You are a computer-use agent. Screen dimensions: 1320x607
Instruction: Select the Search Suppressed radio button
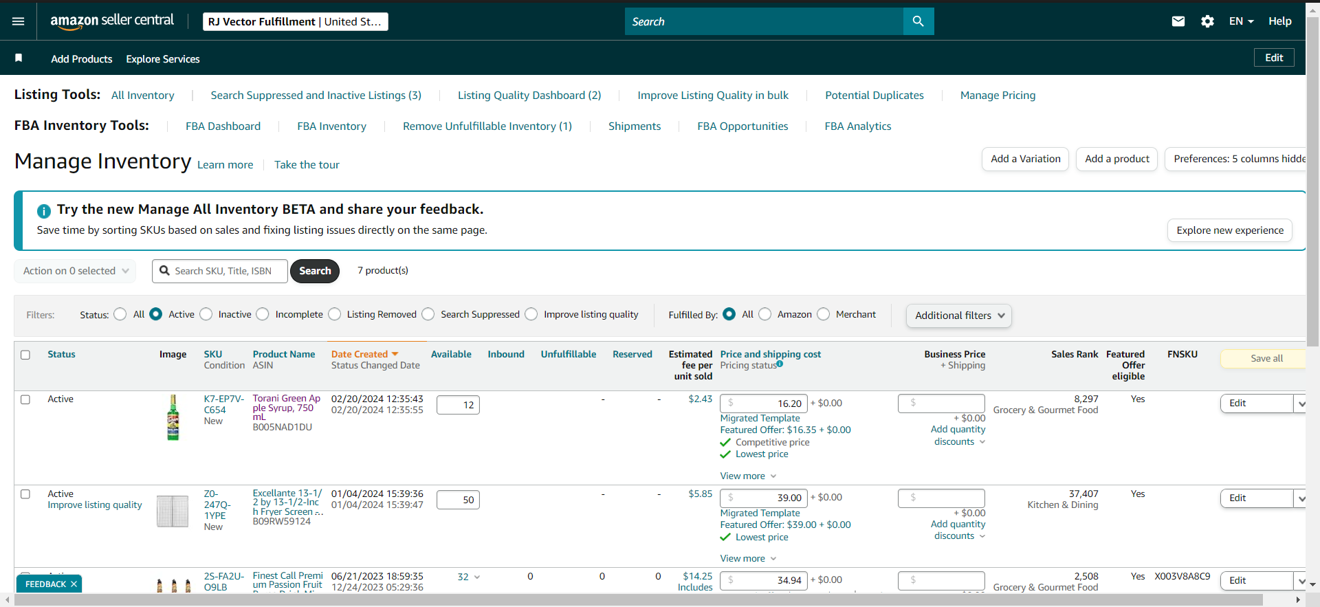tap(428, 314)
